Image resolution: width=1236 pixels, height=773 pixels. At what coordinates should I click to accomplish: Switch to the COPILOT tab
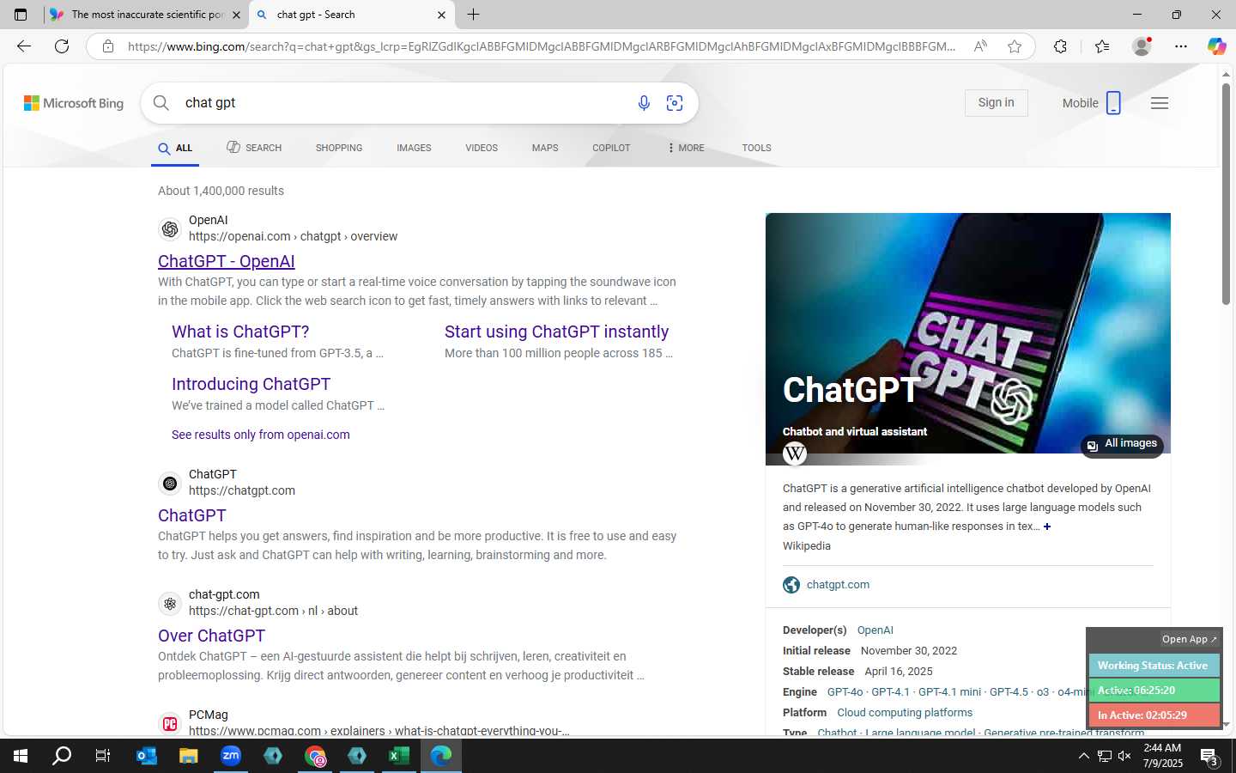coord(611,148)
